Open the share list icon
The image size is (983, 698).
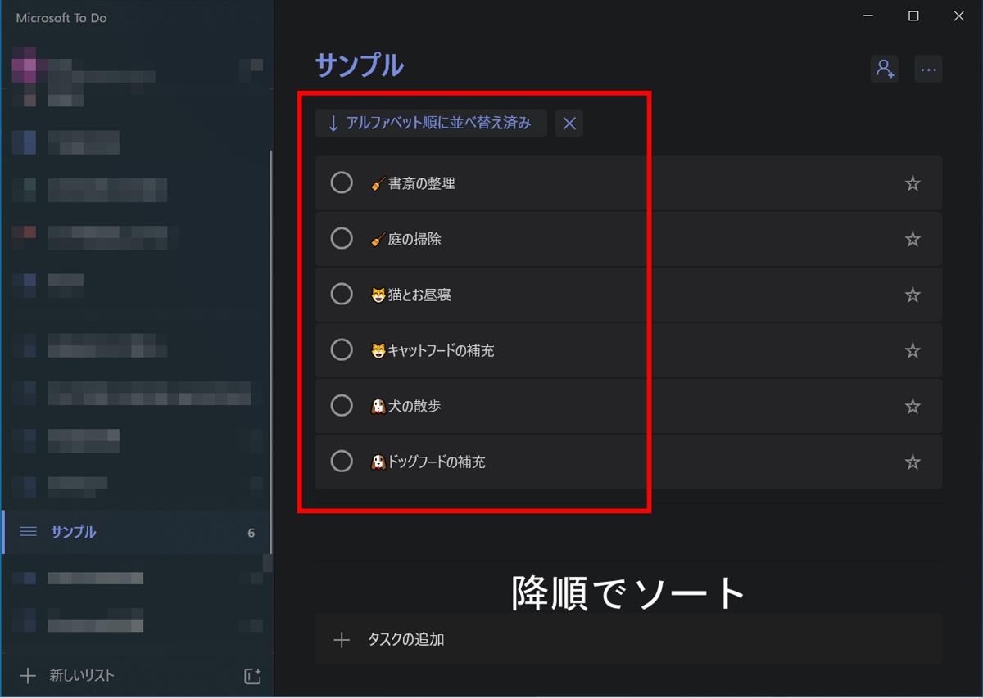tap(885, 70)
